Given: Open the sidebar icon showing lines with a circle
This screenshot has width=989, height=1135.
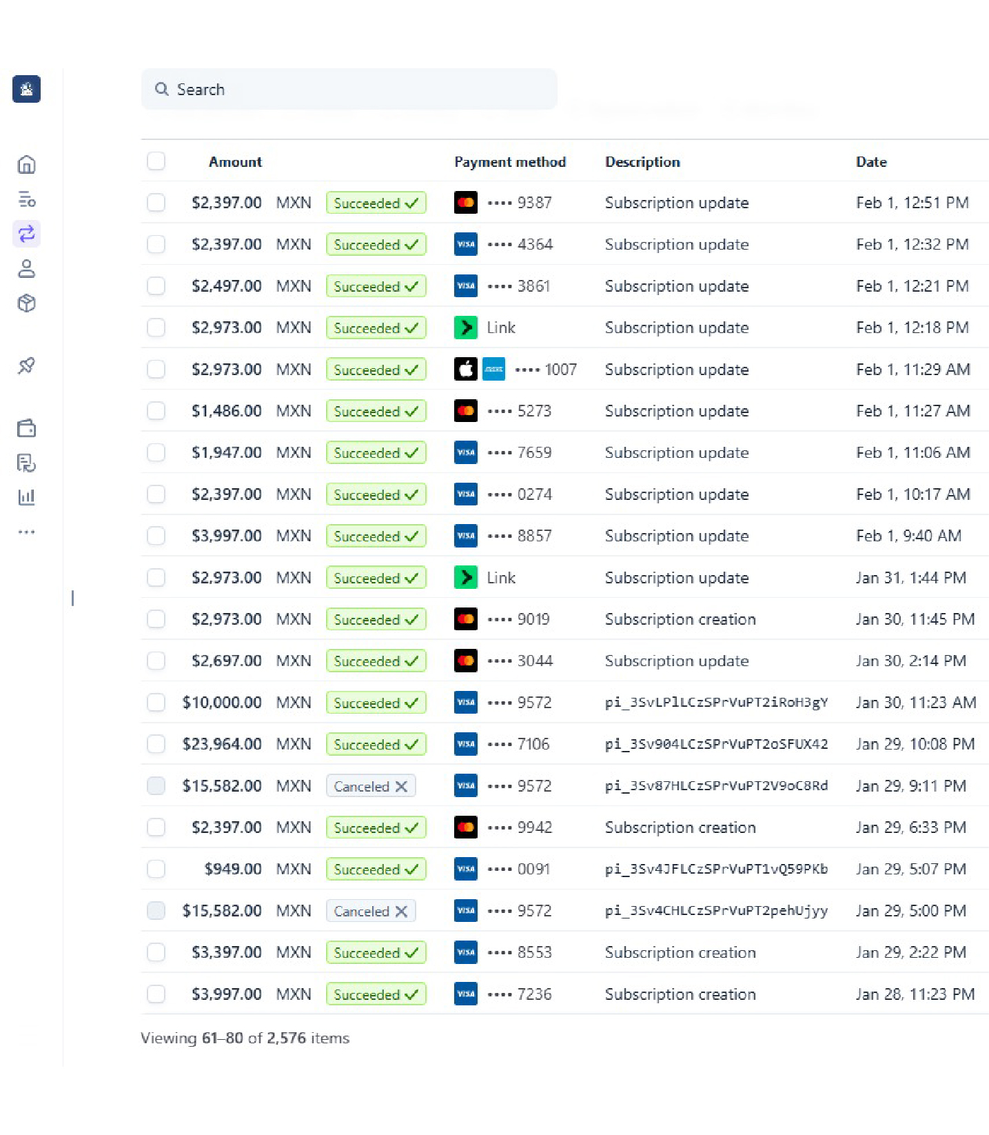Looking at the screenshot, I should 26,199.
